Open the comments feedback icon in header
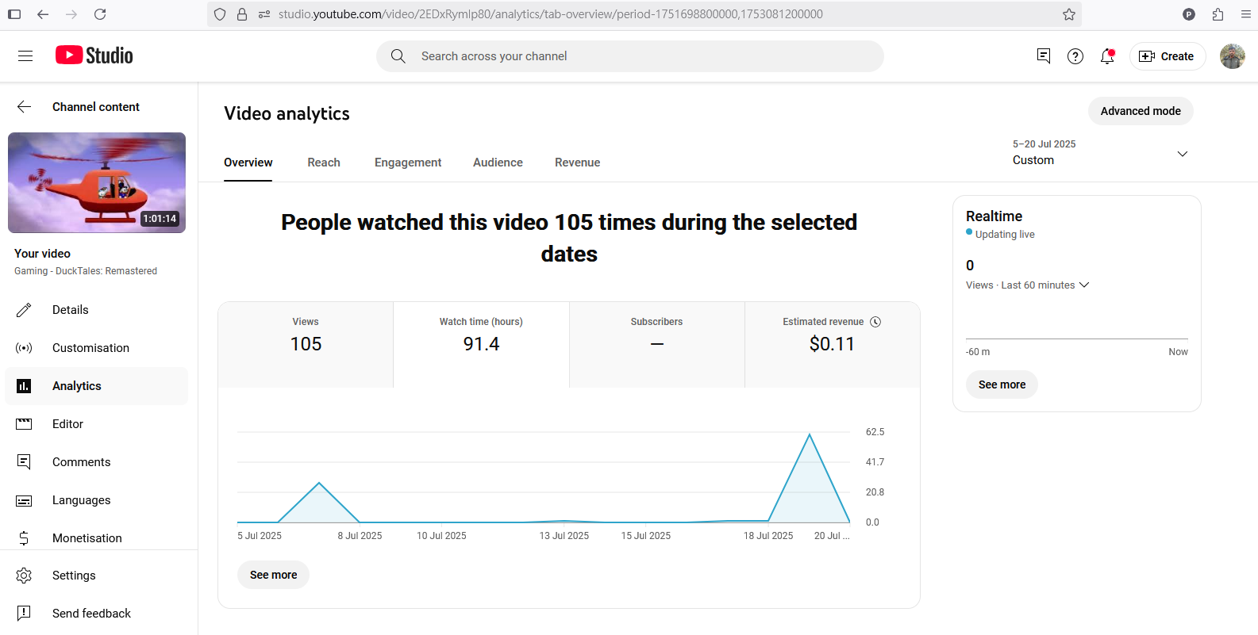Viewport: 1258px width, 635px height. click(x=1044, y=56)
